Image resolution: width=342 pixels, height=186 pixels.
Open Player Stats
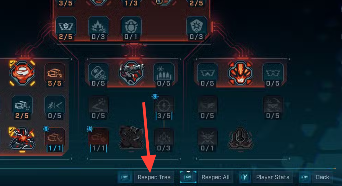click(x=272, y=177)
